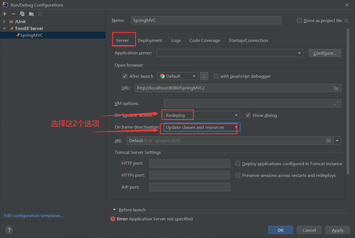Copy the selected configuration
The image size is (355, 238).
pos(22,14)
